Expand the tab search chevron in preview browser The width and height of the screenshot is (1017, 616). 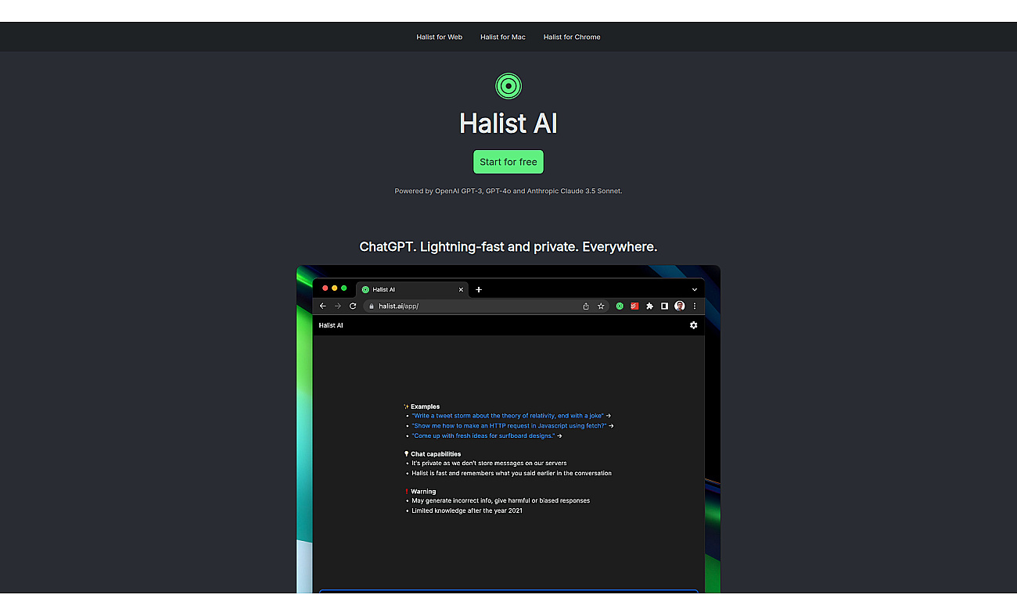point(694,289)
